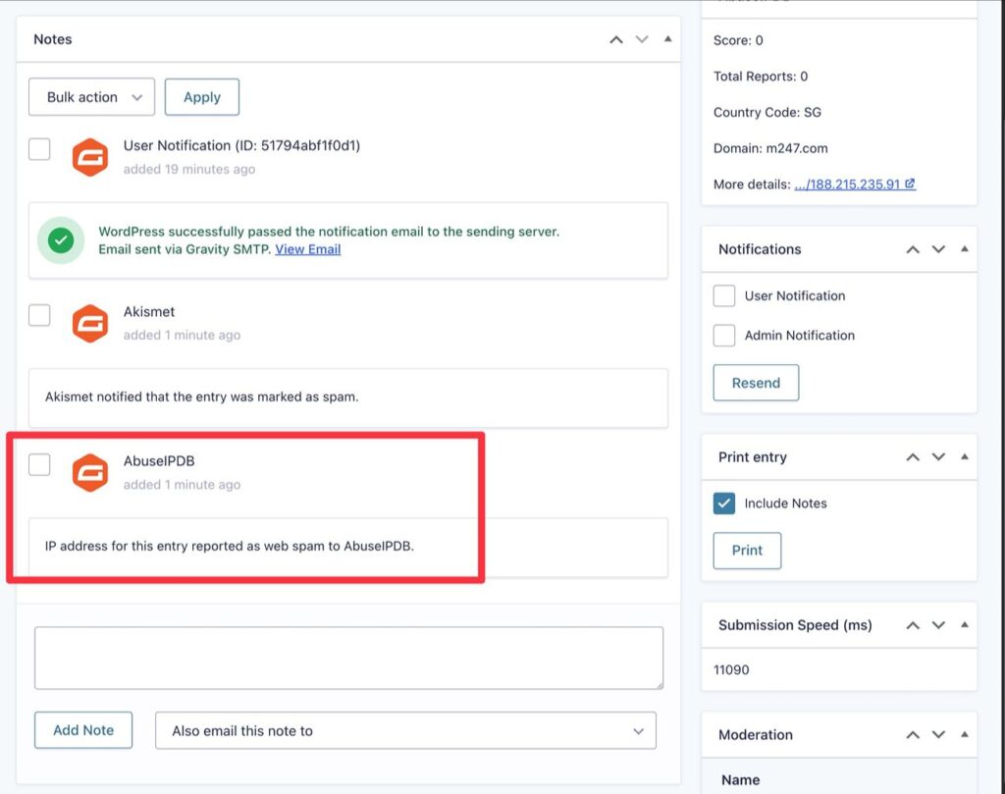1005x794 pixels.
Task: Open the Bulk action dropdown
Action: [x=91, y=97]
